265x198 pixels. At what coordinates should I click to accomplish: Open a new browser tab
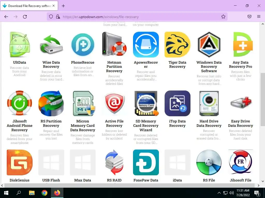click(63, 6)
